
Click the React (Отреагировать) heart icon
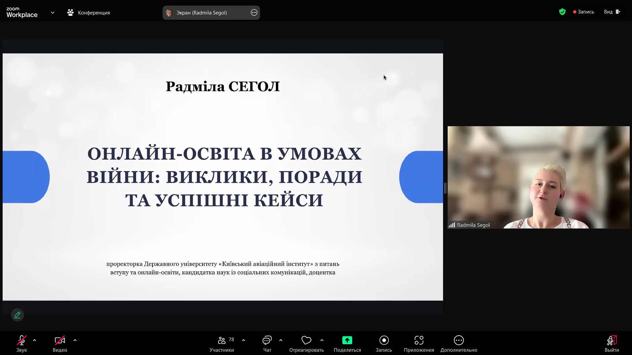click(x=306, y=341)
